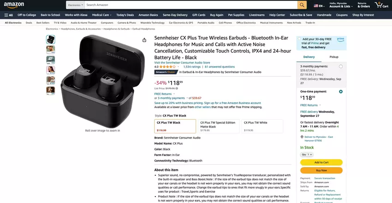The height and width of the screenshot is (203, 392).
Task: Select the 3 monthly payments radio button
Action: pyautogui.click(x=341, y=66)
